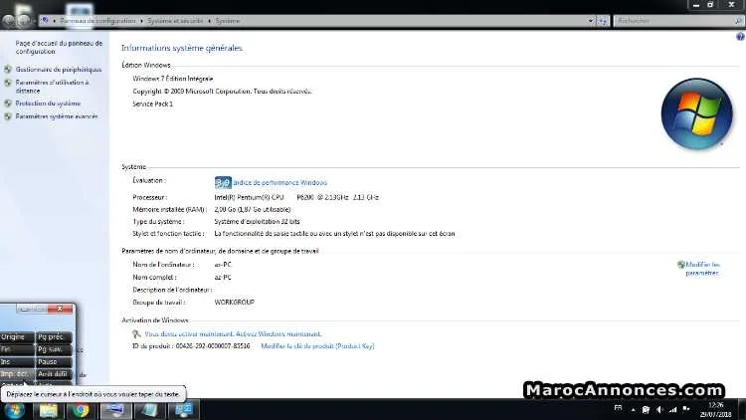Tap the Pg suiv key on on-screen keyboard
This screenshot has width=746, height=420.
[54, 349]
